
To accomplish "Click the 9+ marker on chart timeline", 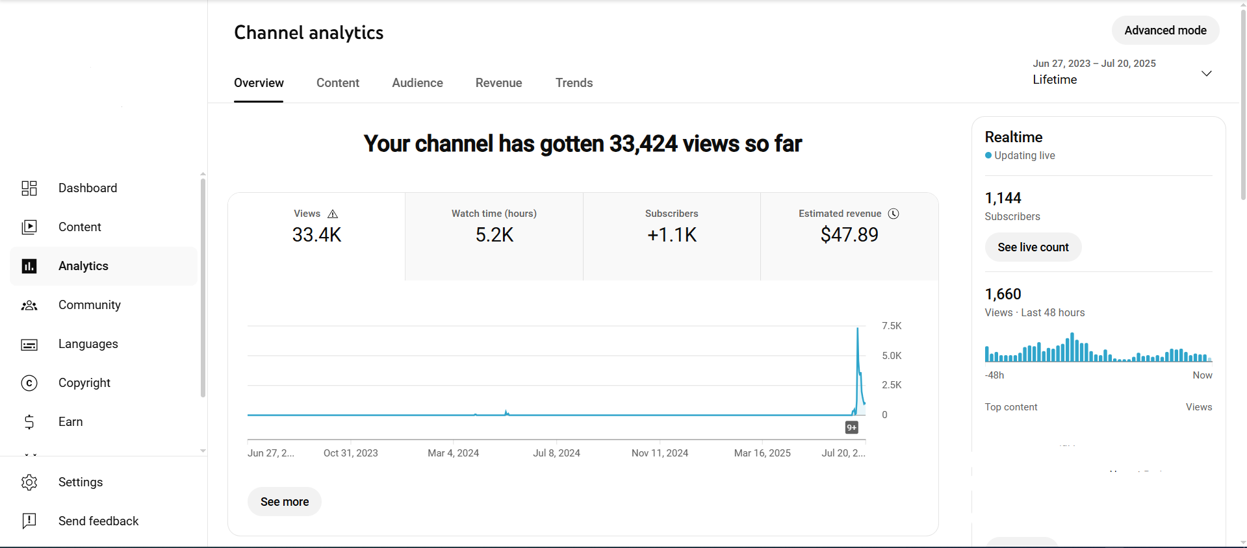I will tap(851, 427).
